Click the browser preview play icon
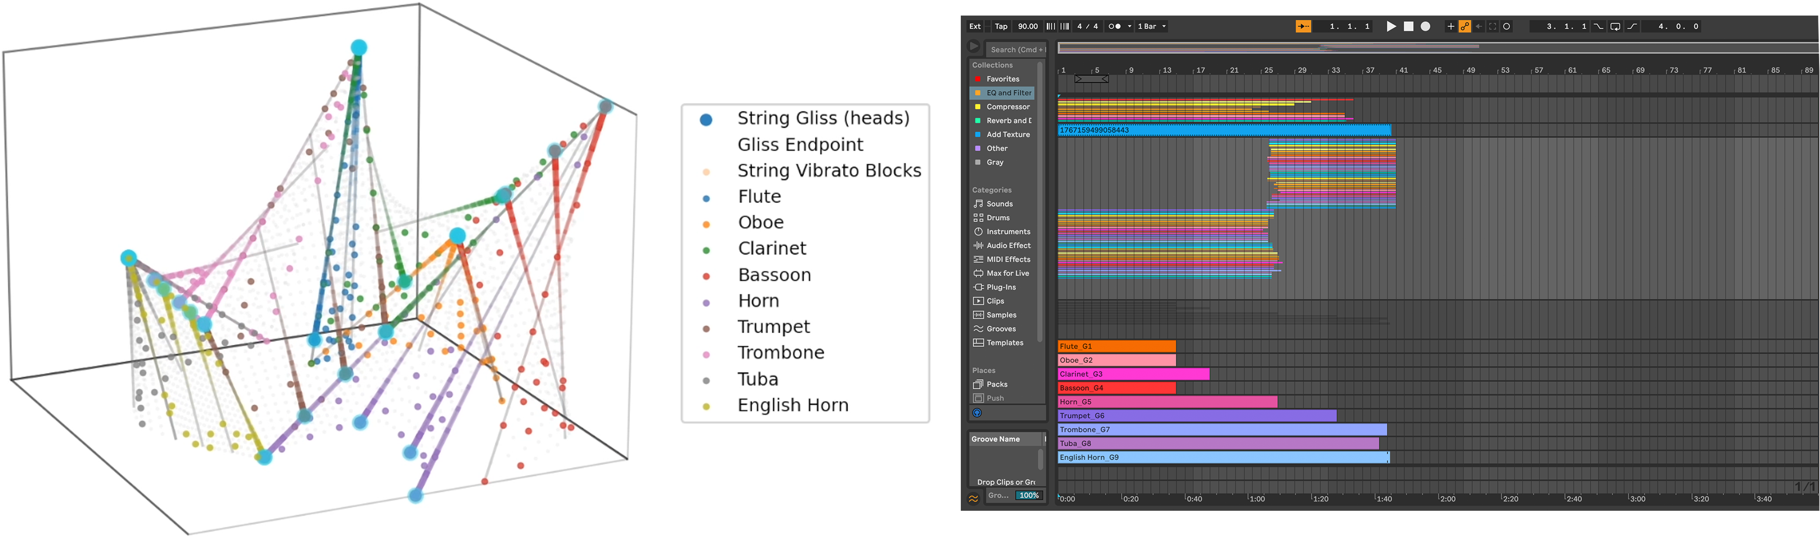This screenshot has height=541, width=1820. 974,47
